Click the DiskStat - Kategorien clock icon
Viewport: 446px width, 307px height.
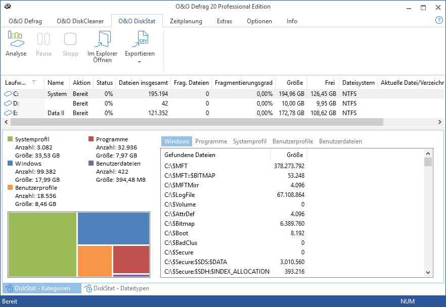click(9, 288)
